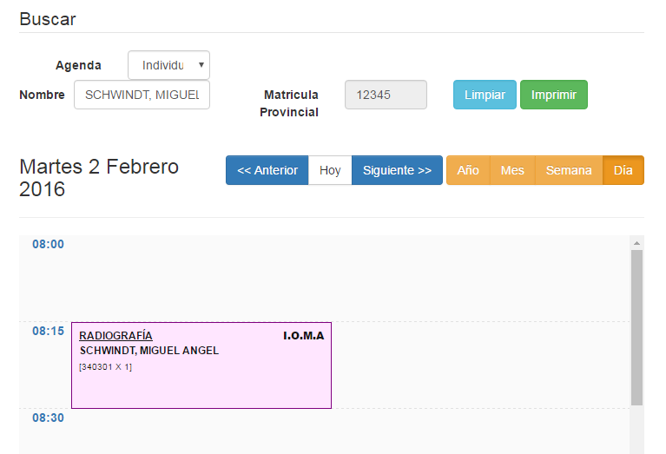Click the Nombre input field

142,95
